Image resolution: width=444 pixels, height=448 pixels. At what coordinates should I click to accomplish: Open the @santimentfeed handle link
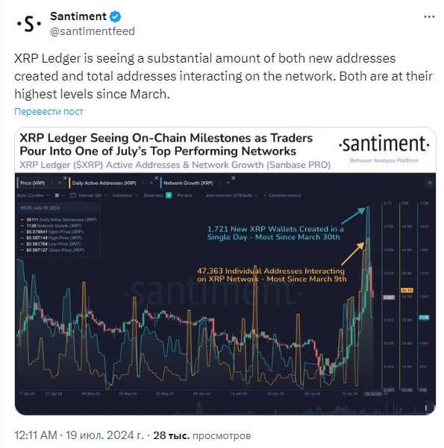93,31
